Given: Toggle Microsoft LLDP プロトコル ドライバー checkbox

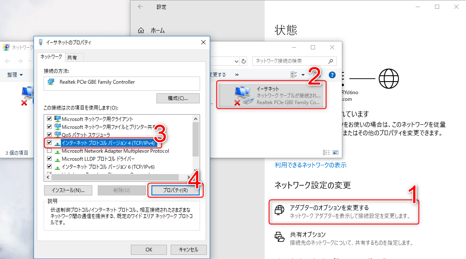Looking at the screenshot, I should tap(49, 159).
